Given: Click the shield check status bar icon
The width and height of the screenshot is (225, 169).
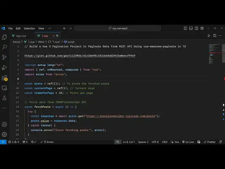Looking at the screenshot, I should [34, 142].
